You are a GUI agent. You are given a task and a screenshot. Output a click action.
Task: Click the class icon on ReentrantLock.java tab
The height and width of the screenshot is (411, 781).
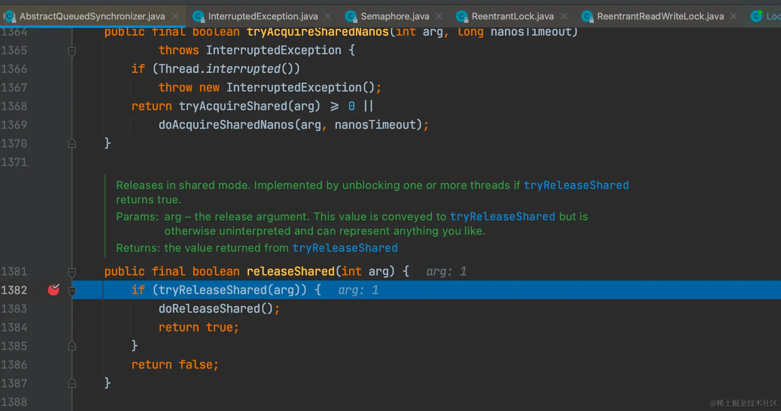[462, 17]
